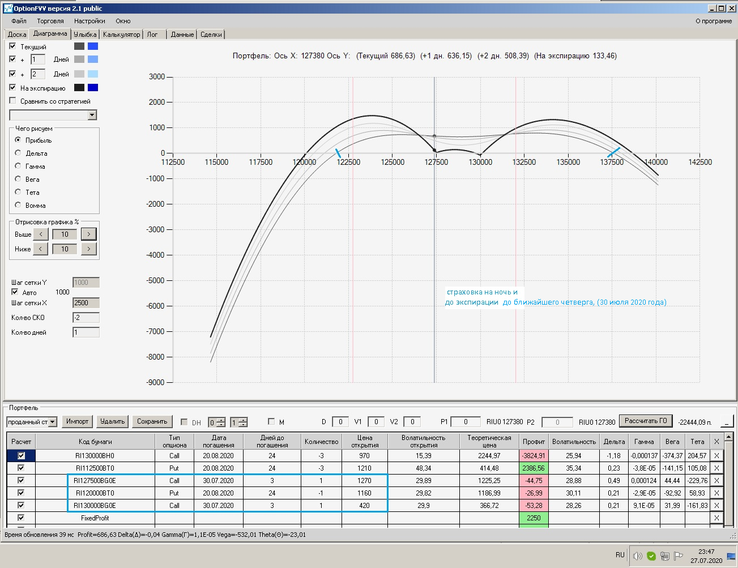
Task: Click the X button on the FixedProfit row
Action: tap(716, 518)
